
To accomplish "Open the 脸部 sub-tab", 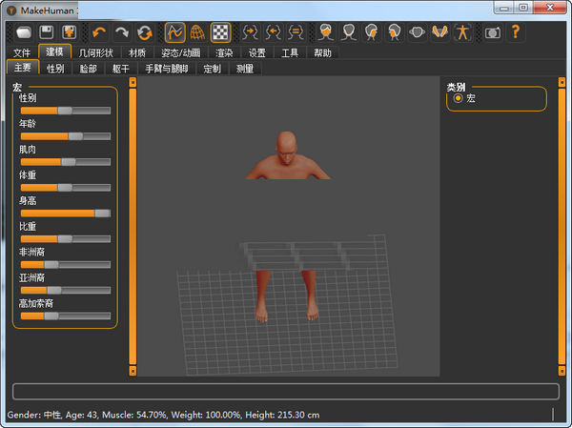I will (88, 69).
